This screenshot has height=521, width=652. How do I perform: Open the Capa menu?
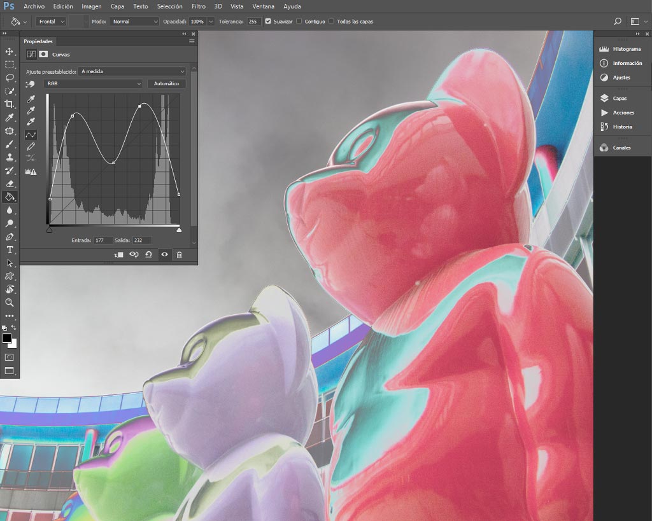[117, 6]
